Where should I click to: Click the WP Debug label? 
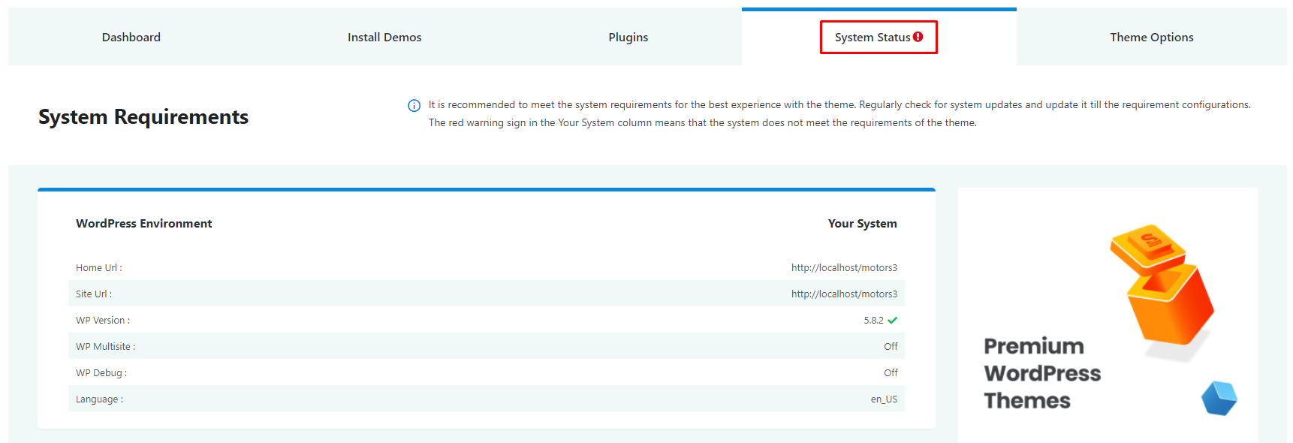pos(101,372)
